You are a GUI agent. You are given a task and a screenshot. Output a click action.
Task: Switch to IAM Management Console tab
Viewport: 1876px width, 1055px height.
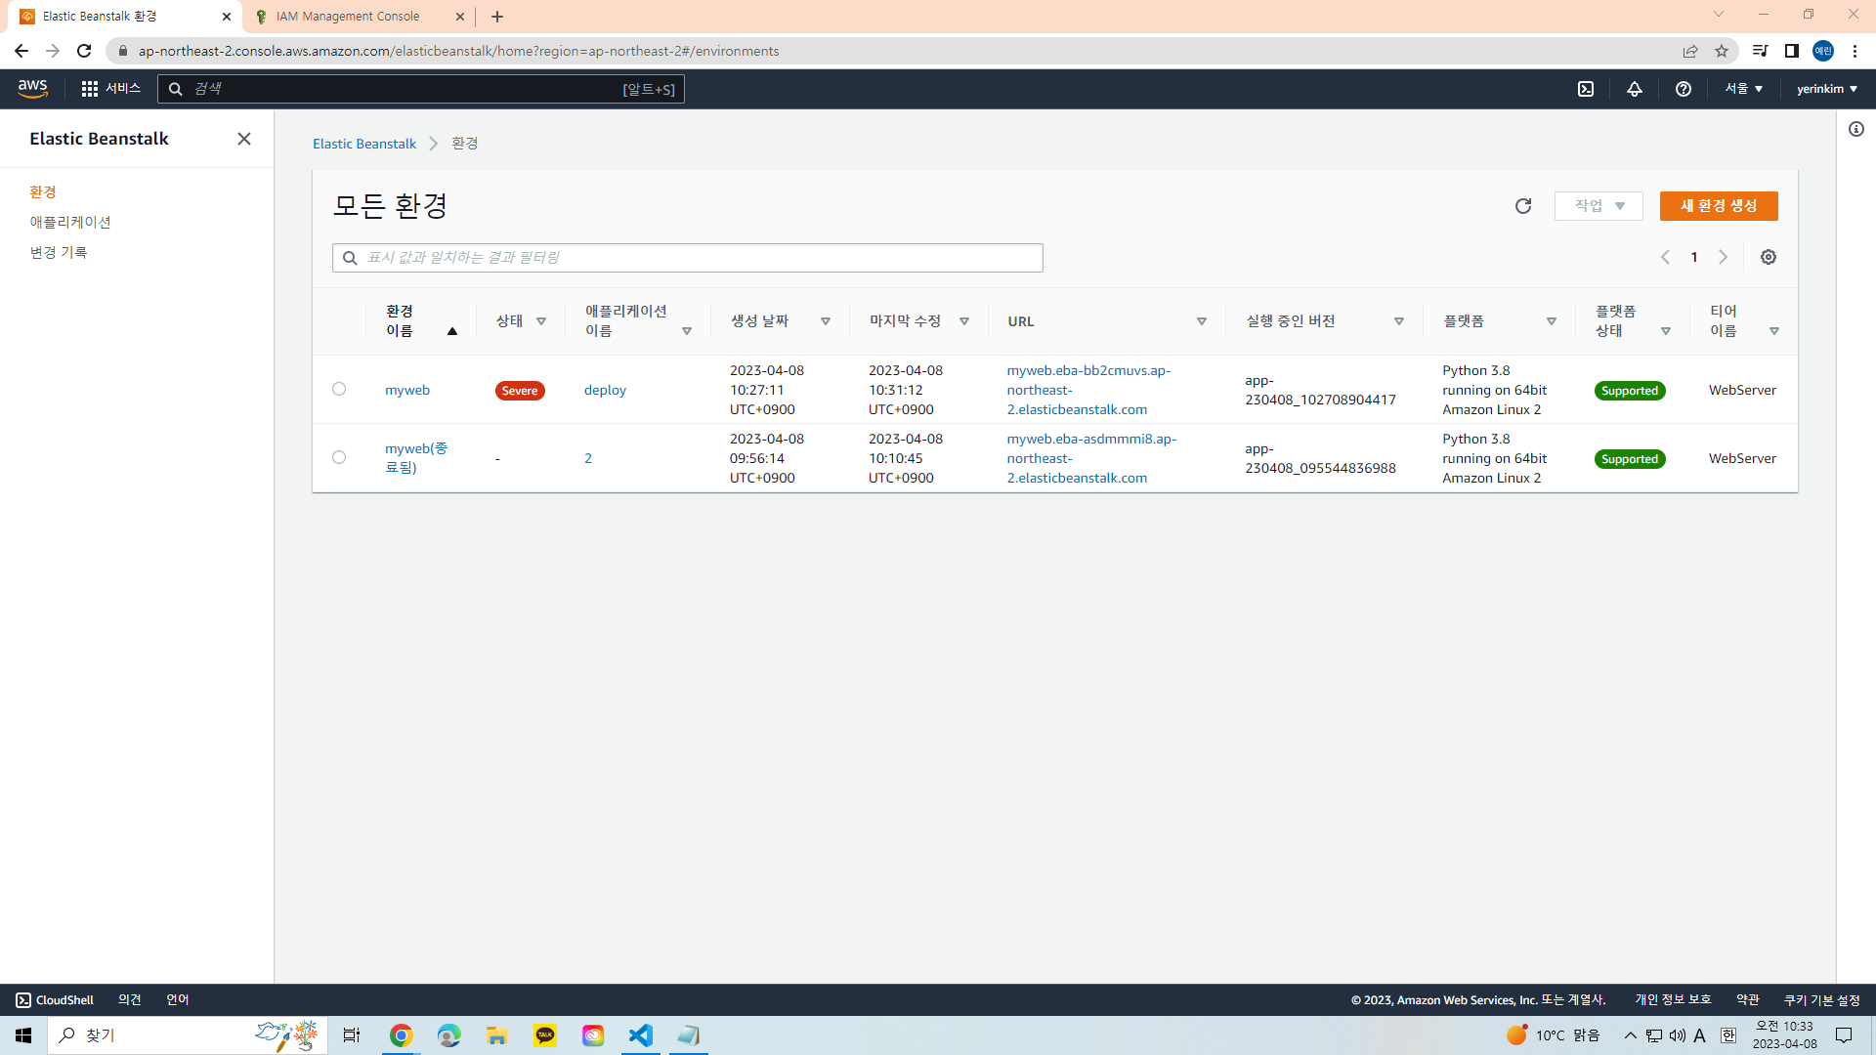pos(360,17)
